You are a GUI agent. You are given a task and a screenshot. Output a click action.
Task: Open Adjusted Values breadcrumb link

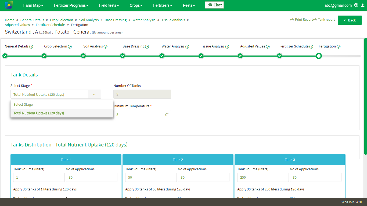click(x=17, y=25)
